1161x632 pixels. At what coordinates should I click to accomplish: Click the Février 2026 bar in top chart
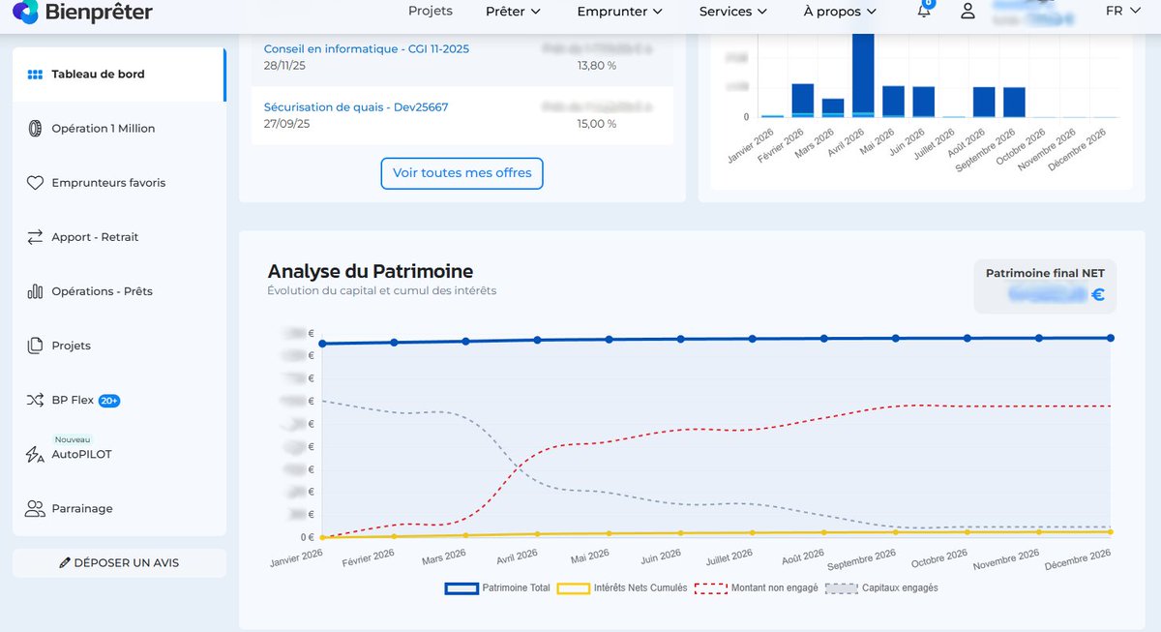(803, 101)
